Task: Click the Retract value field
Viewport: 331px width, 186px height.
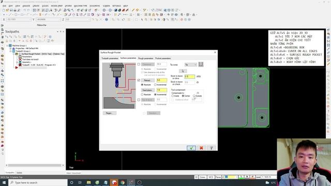Action: pyautogui.click(x=162, y=81)
